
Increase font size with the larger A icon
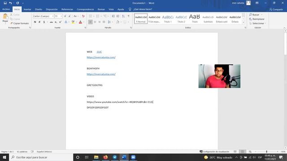65,16
